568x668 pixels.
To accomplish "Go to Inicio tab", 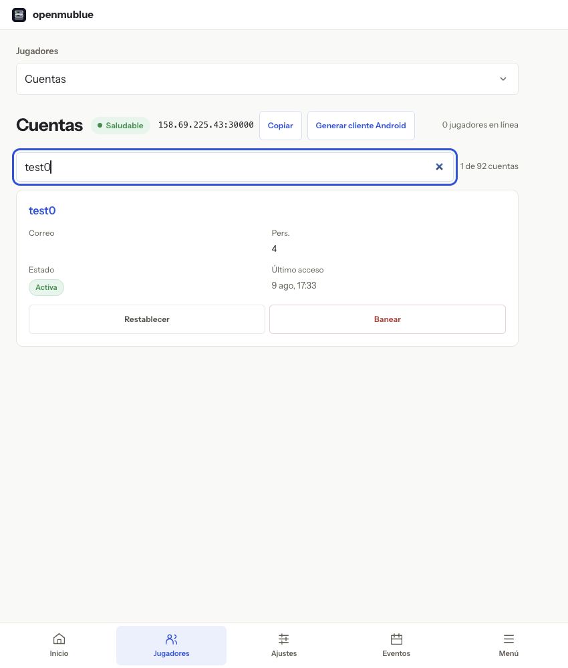I will pos(59,645).
